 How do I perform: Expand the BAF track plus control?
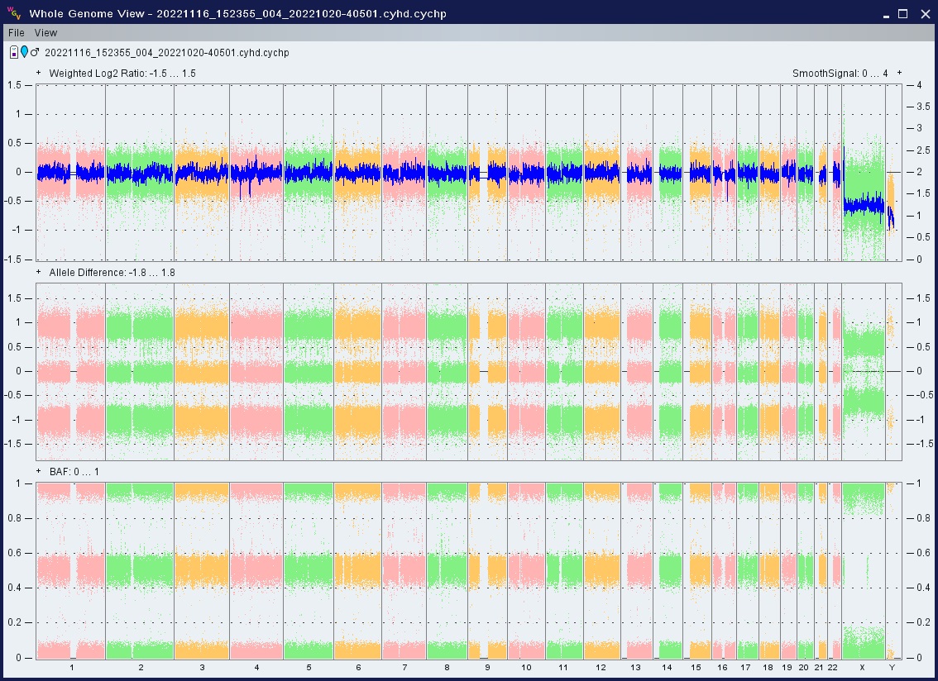click(x=39, y=471)
